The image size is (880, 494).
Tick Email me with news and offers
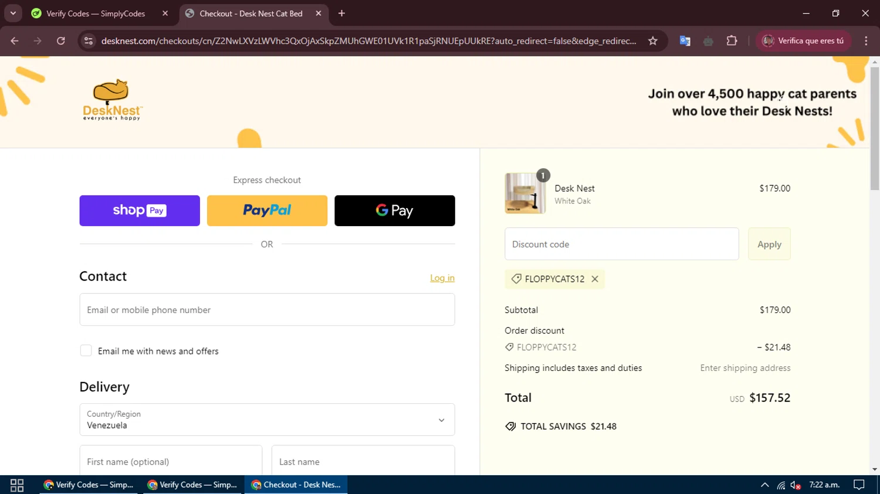pos(86,350)
